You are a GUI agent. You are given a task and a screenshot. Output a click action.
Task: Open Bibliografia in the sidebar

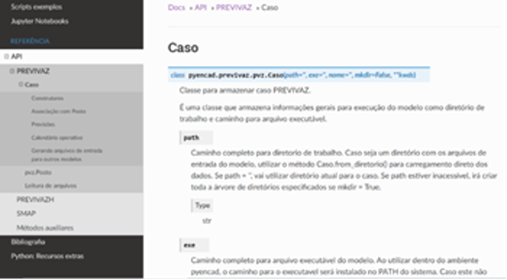(28, 242)
